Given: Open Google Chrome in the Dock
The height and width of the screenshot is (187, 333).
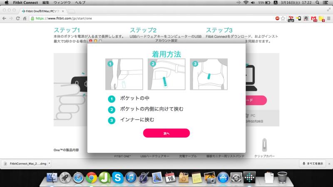Looking at the screenshot, I should [x=91, y=177].
